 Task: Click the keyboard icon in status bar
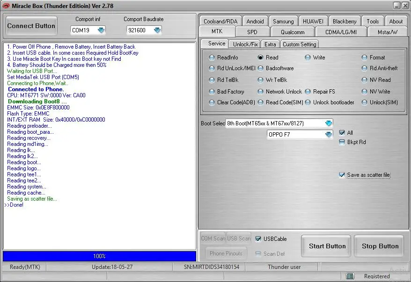pyautogui.click(x=350, y=276)
